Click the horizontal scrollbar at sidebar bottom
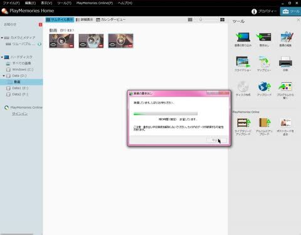Image resolution: width=301 pixels, height=235 pixels. pos(17,234)
